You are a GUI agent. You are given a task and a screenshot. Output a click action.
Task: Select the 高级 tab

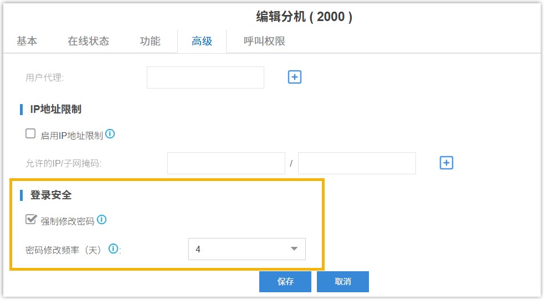pyautogui.click(x=202, y=41)
